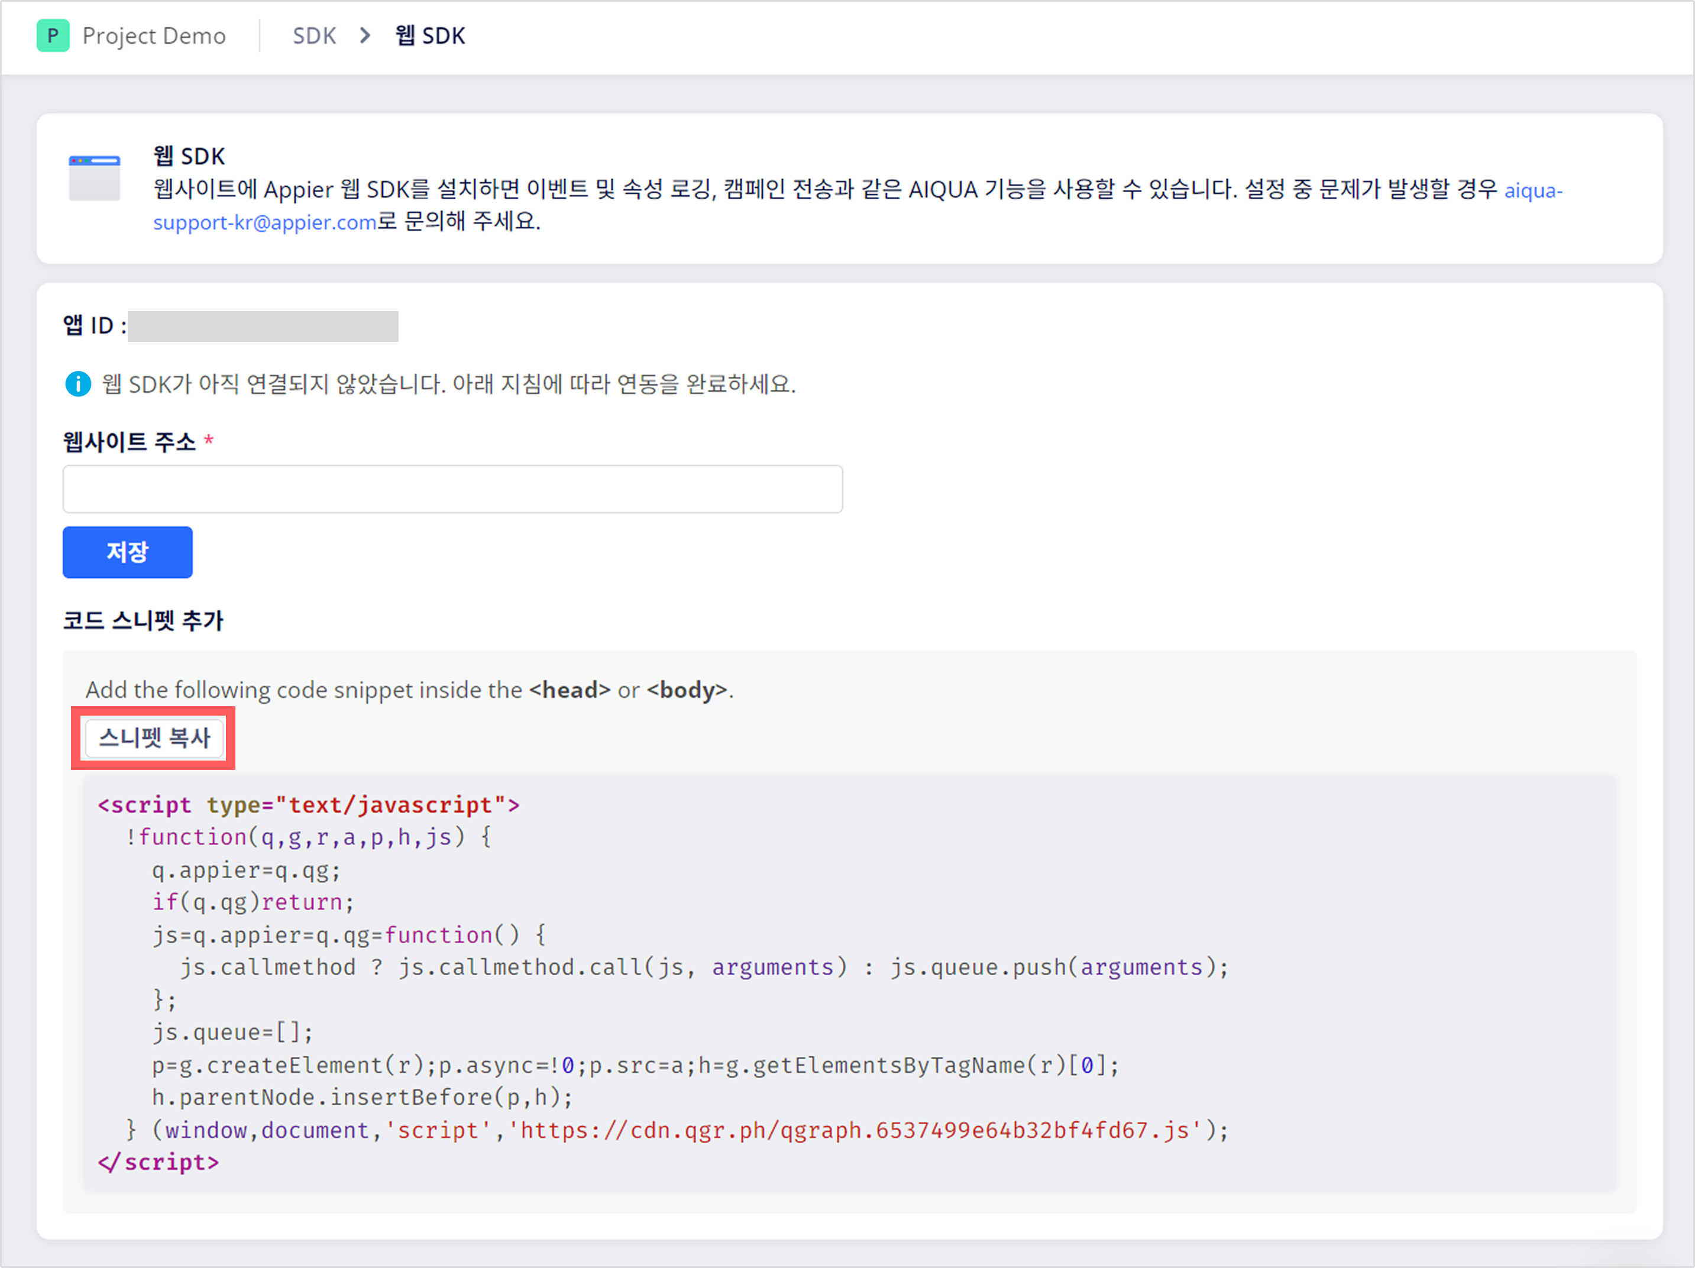Click the grayed-out 앱 ID value
Viewport: 1695px width, 1268px height.
click(263, 326)
